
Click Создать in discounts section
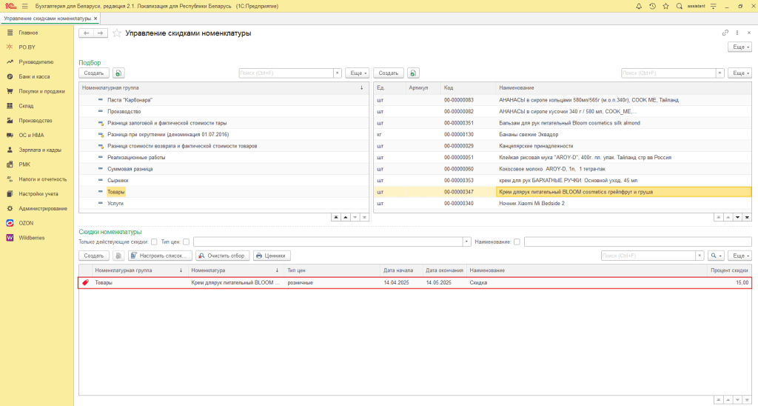point(94,256)
